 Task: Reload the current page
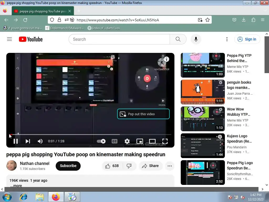click(x=25, y=20)
